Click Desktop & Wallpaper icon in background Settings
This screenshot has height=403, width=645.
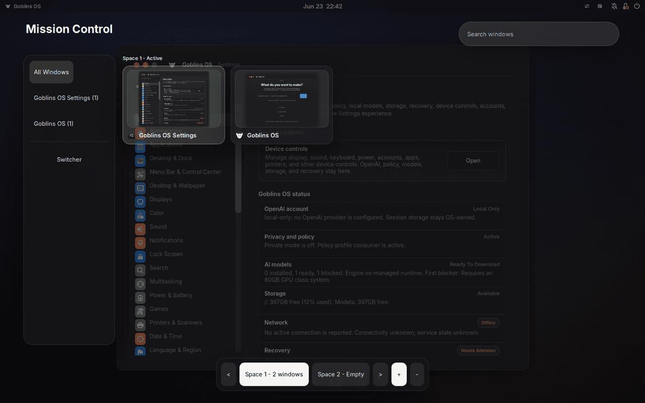tap(140, 188)
